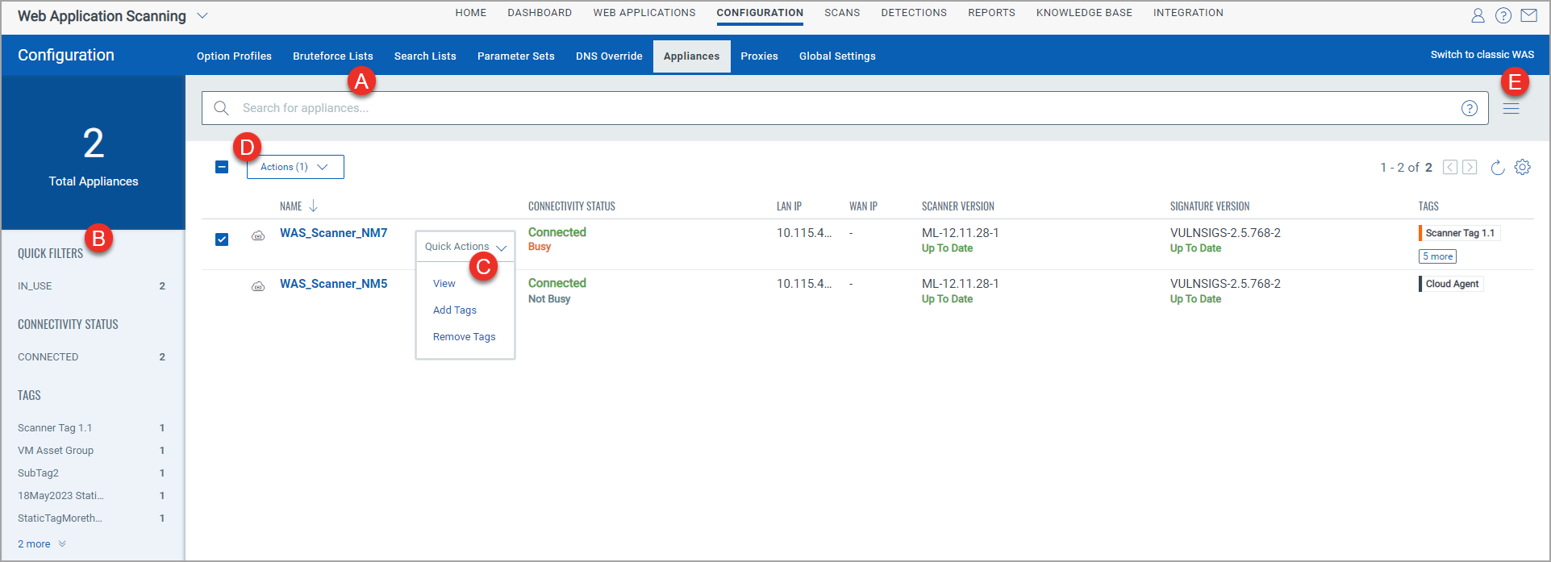Click Switch to classic WAS link
Viewport: 1551px width, 562px height.
tap(1482, 55)
